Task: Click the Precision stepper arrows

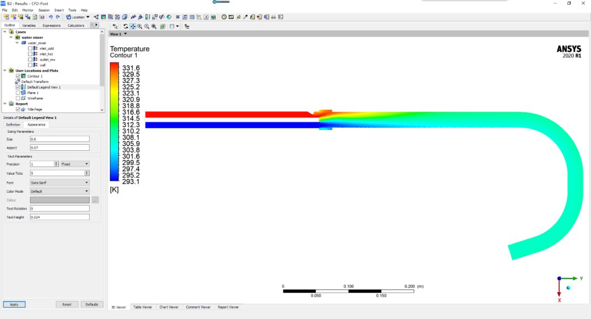Action: pos(56,164)
